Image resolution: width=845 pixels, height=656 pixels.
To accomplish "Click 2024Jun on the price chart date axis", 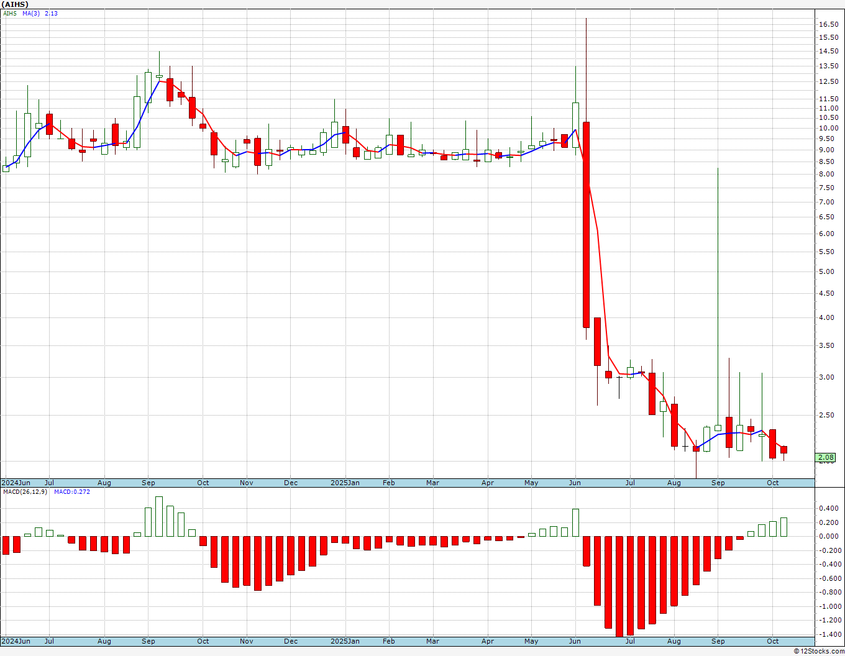I will point(16,483).
